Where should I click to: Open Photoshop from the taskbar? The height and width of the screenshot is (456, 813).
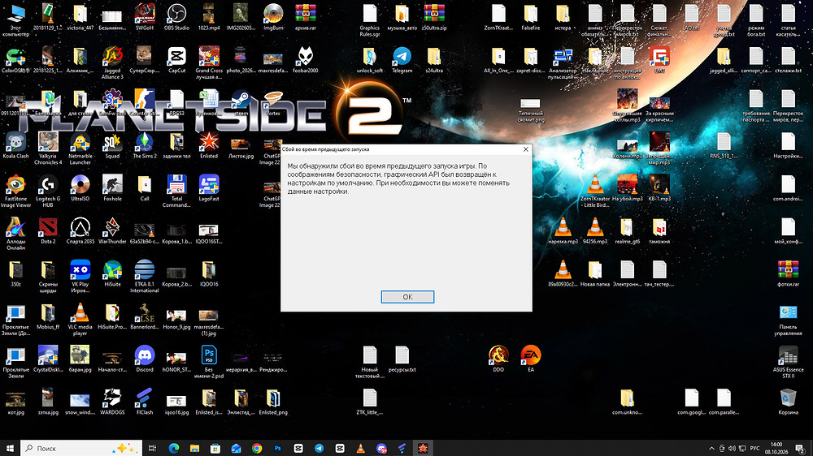click(x=277, y=448)
